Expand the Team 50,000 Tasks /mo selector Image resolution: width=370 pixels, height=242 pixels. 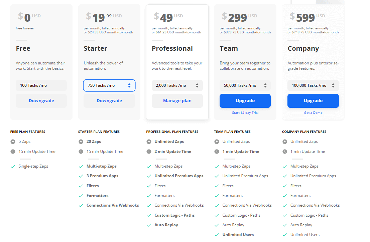(x=245, y=85)
